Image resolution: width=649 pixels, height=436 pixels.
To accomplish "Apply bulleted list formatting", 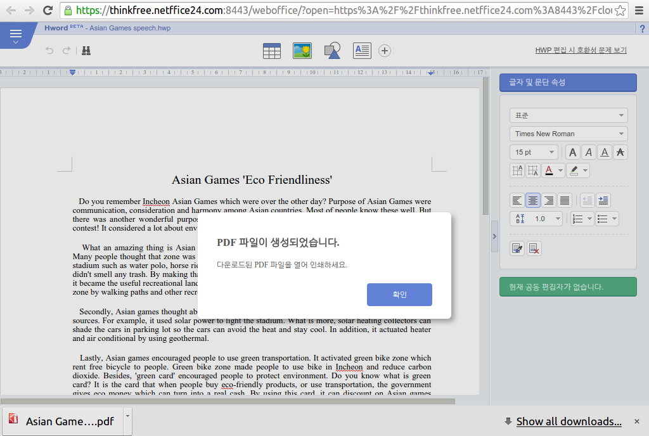I will [x=603, y=219].
